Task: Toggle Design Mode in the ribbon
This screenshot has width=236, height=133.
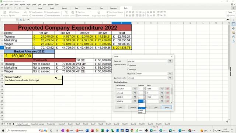Action: pyautogui.click(x=99, y=14)
